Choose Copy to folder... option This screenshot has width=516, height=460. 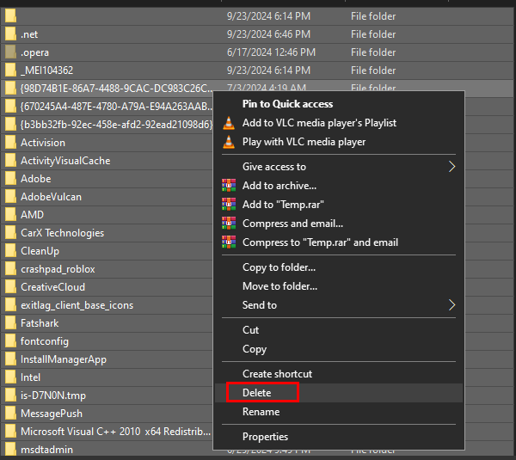[x=279, y=267]
